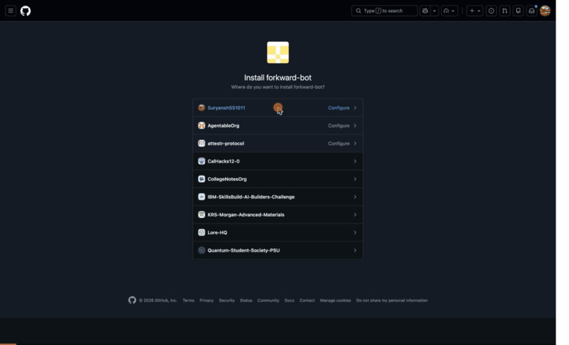Select KRS-Morgan-Advanced-Materials organization

tap(278, 214)
